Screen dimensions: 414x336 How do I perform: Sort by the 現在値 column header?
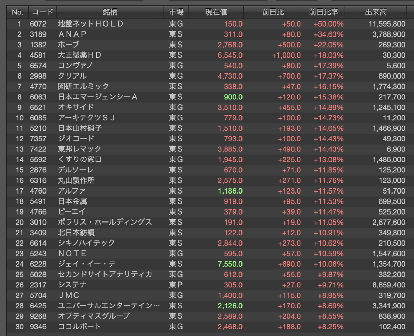(x=216, y=12)
